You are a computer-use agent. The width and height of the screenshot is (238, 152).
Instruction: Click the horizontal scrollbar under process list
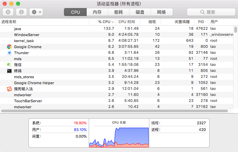tap(114, 111)
